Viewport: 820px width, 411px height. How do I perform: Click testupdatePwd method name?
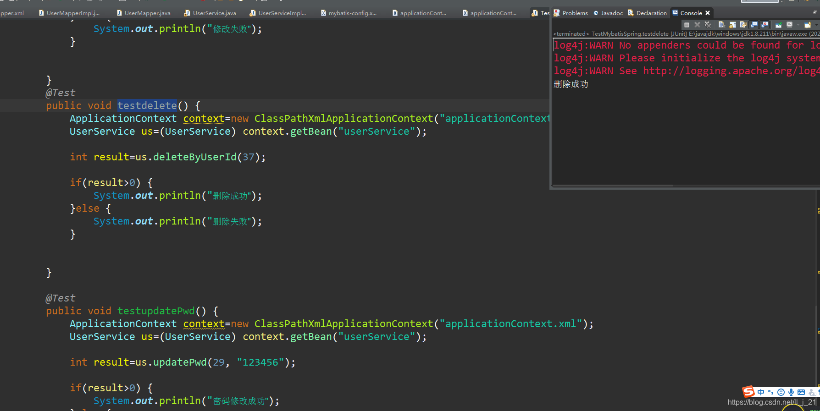(156, 311)
